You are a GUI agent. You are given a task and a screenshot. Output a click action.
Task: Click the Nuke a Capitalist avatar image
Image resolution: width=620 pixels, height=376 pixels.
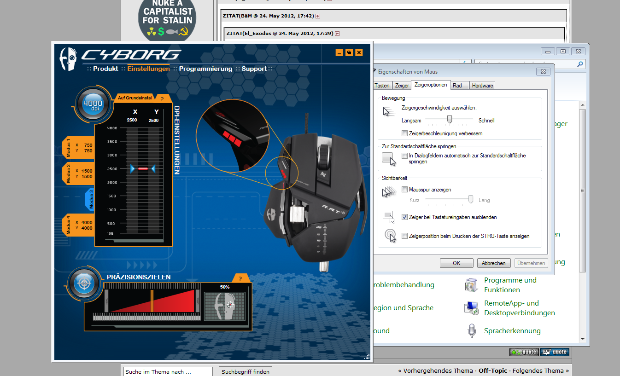point(167,19)
